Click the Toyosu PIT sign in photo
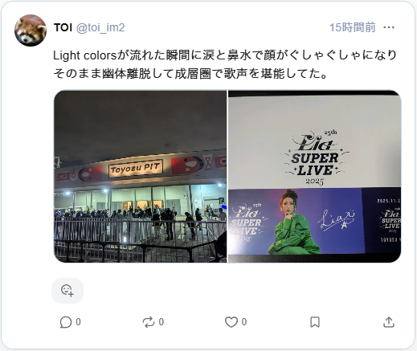The image size is (417, 351). tap(136, 169)
